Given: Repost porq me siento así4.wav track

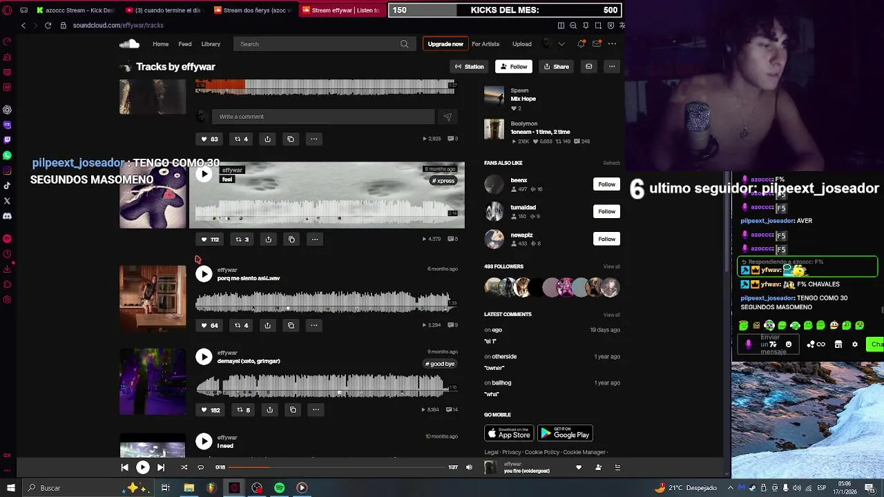Looking at the screenshot, I should [x=241, y=325].
